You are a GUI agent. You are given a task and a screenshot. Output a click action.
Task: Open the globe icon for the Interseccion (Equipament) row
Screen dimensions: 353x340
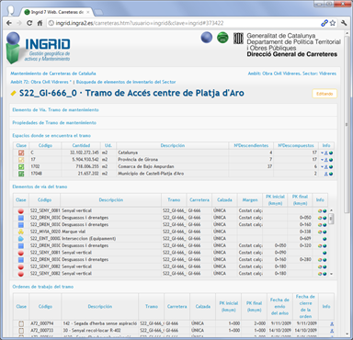tap(325, 239)
